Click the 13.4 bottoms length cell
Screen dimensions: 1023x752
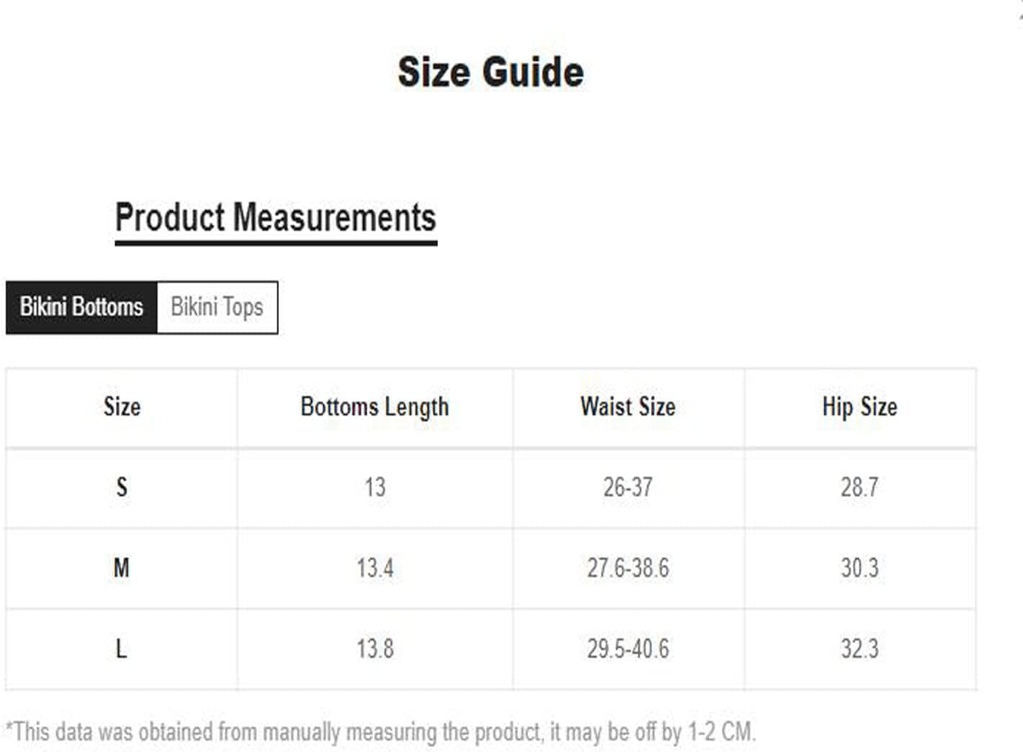coord(375,568)
